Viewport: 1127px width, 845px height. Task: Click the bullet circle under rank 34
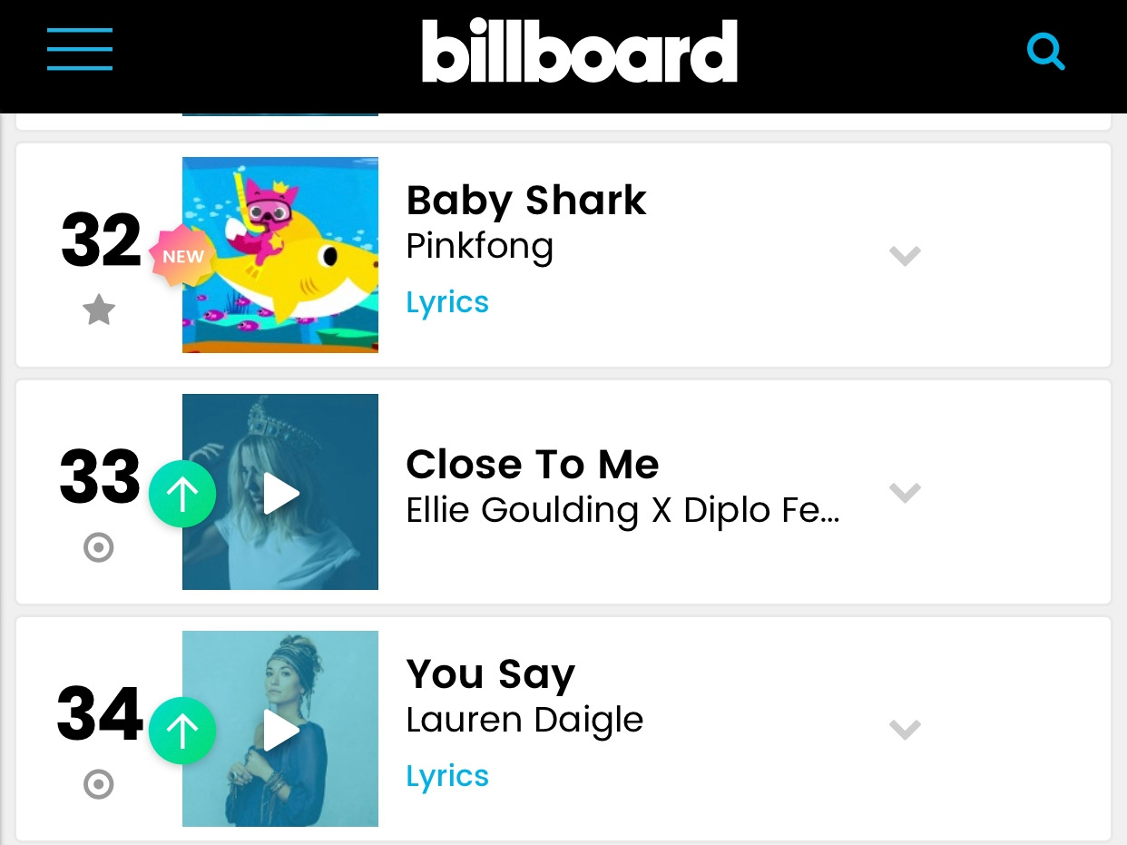[x=99, y=784]
